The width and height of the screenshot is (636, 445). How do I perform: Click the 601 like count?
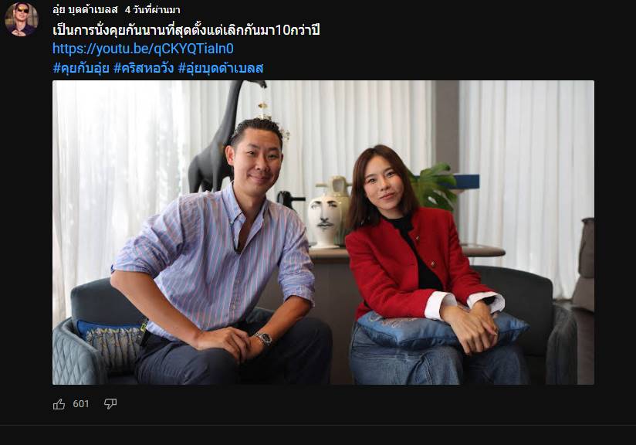coord(81,404)
